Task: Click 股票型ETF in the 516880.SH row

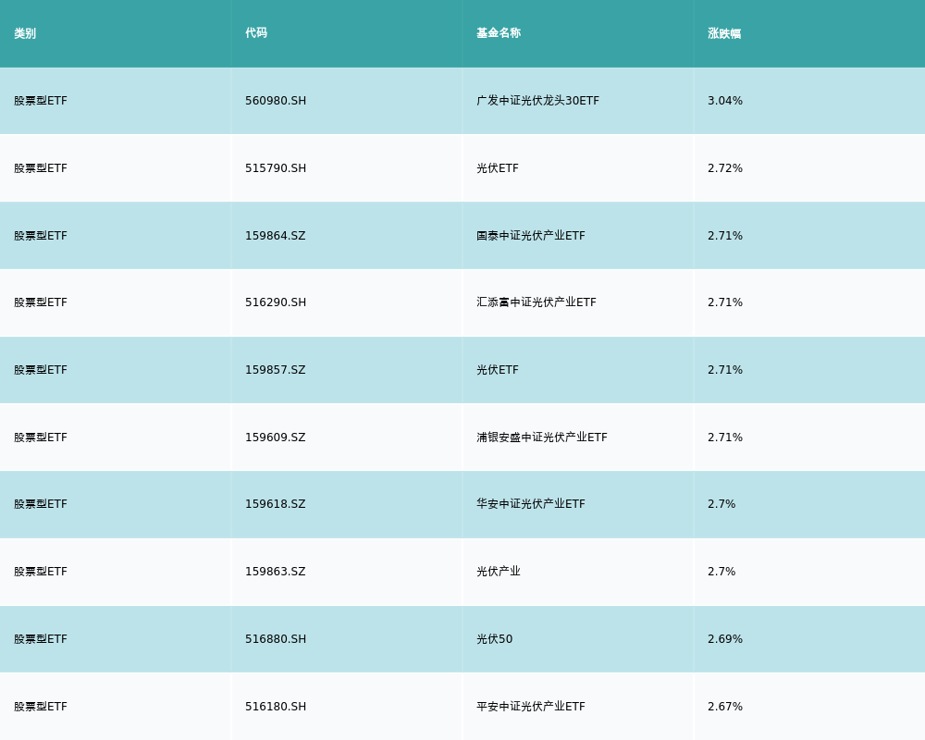Action: click(x=41, y=639)
